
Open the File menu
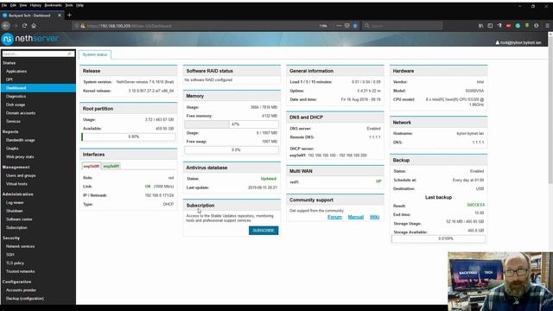click(4, 5)
